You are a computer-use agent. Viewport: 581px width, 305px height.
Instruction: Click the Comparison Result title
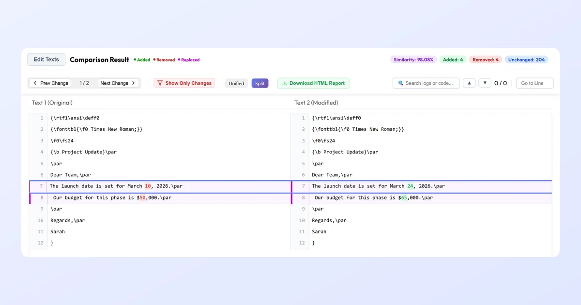coord(100,60)
